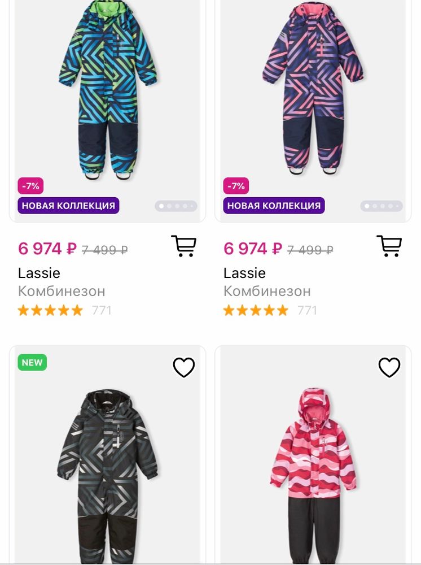Tap the green NEW badge

[32, 363]
